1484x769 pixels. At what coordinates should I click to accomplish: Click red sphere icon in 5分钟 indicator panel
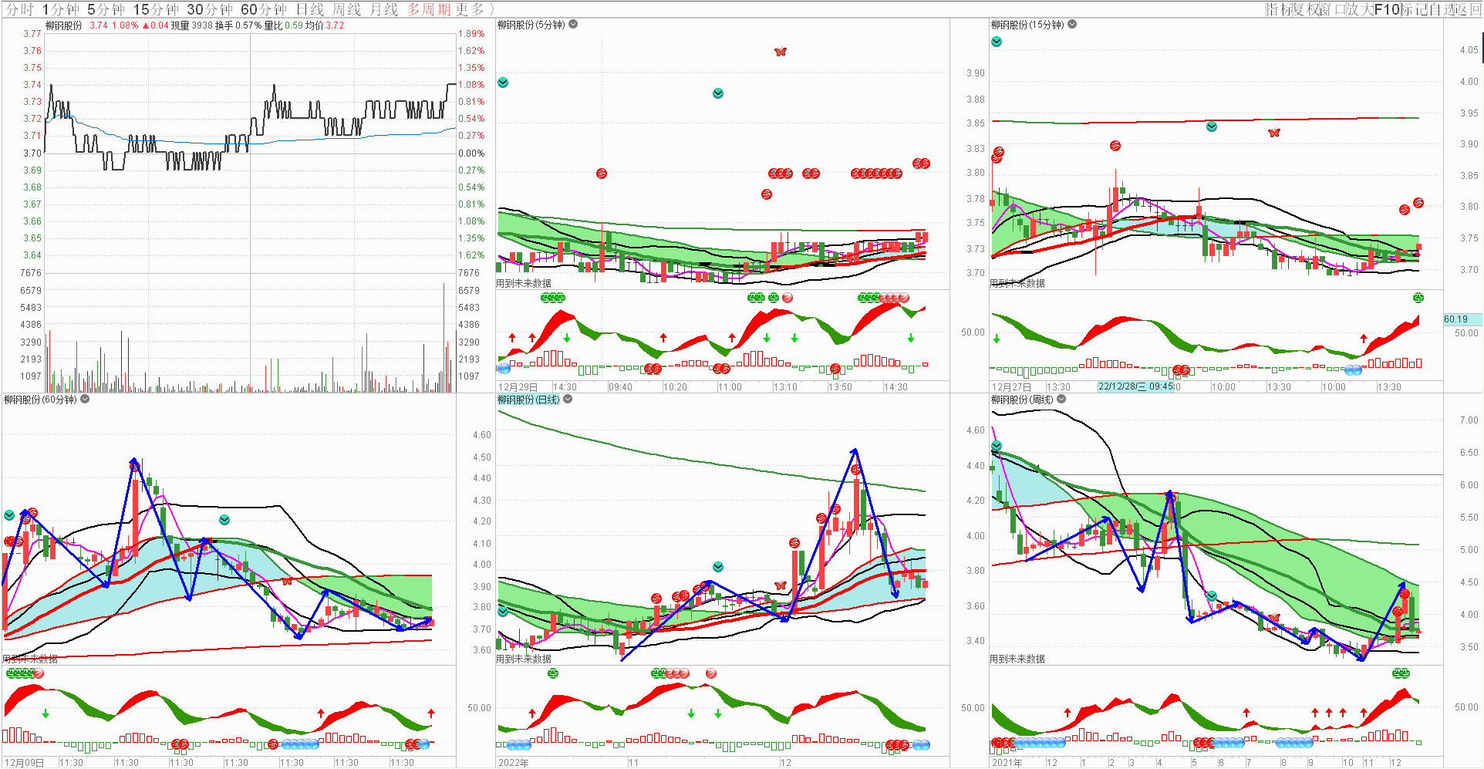788,298
